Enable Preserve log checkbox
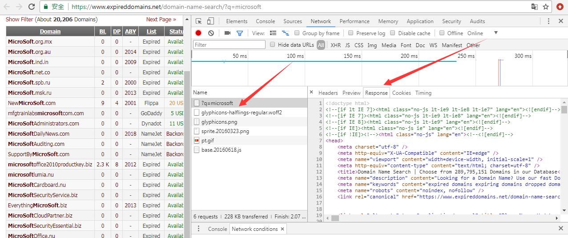 pos(350,33)
